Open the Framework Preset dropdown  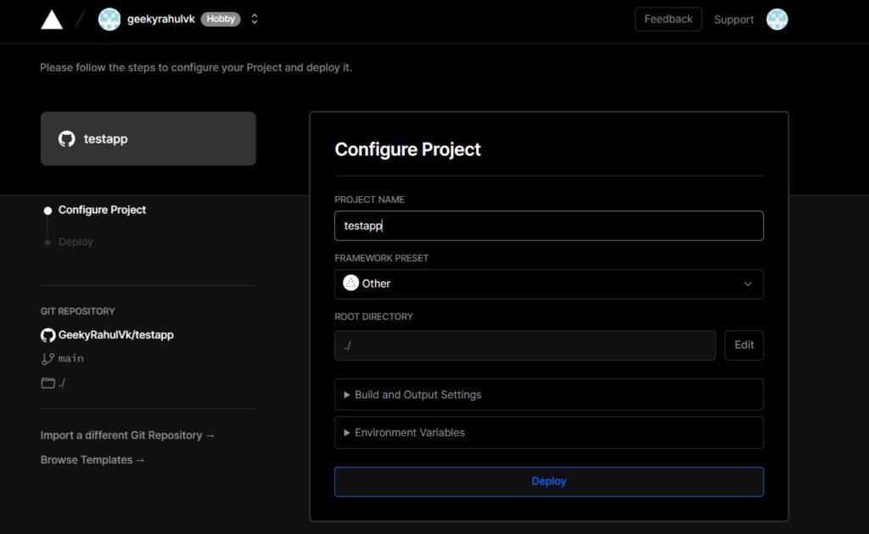click(x=548, y=284)
